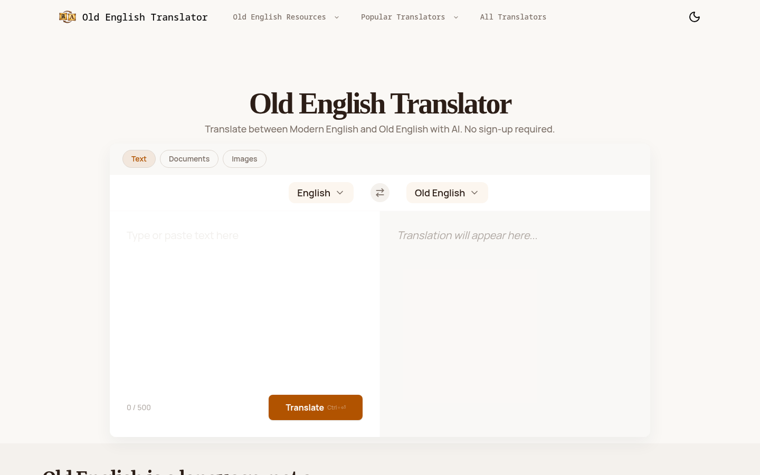Swap languages with the arrows icon
Viewport: 760px width, 475px height.
coord(380,193)
